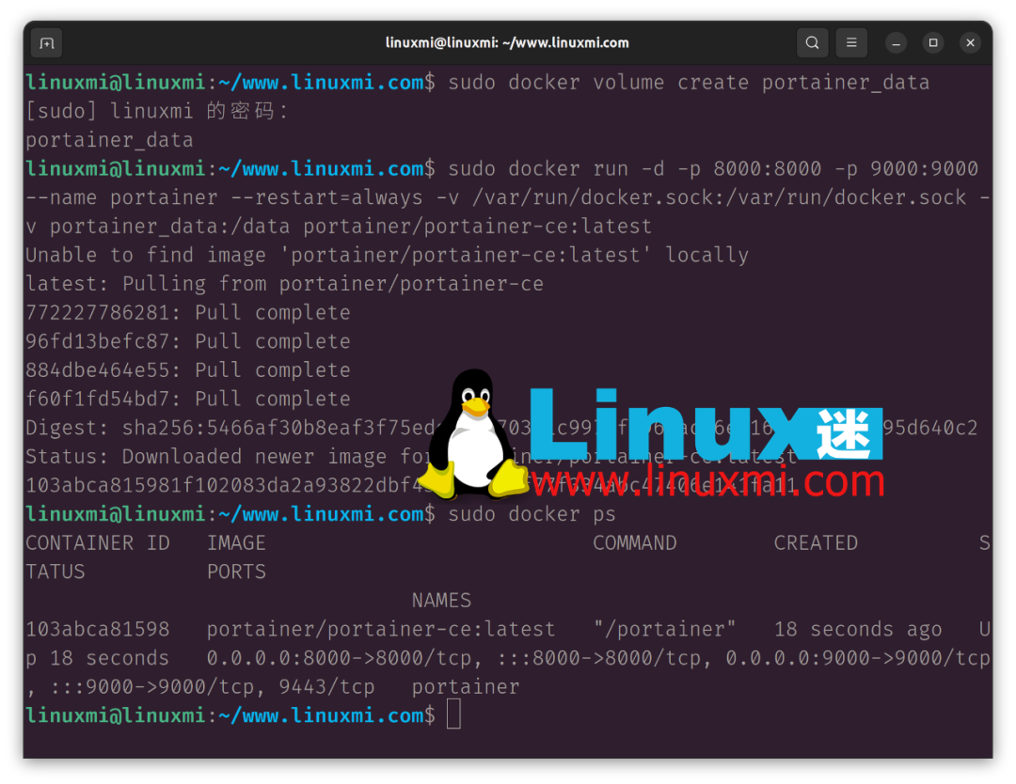Open a new terminal tab
The image size is (1016, 784).
click(47, 42)
